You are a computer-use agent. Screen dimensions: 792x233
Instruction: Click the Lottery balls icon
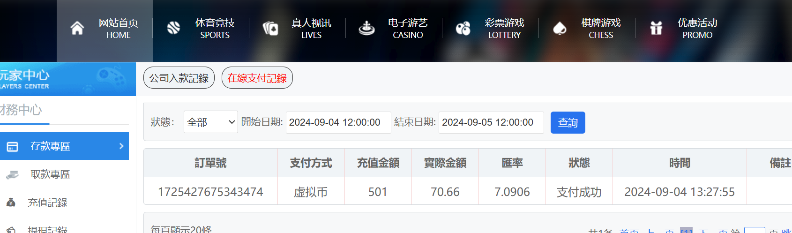pos(463,29)
